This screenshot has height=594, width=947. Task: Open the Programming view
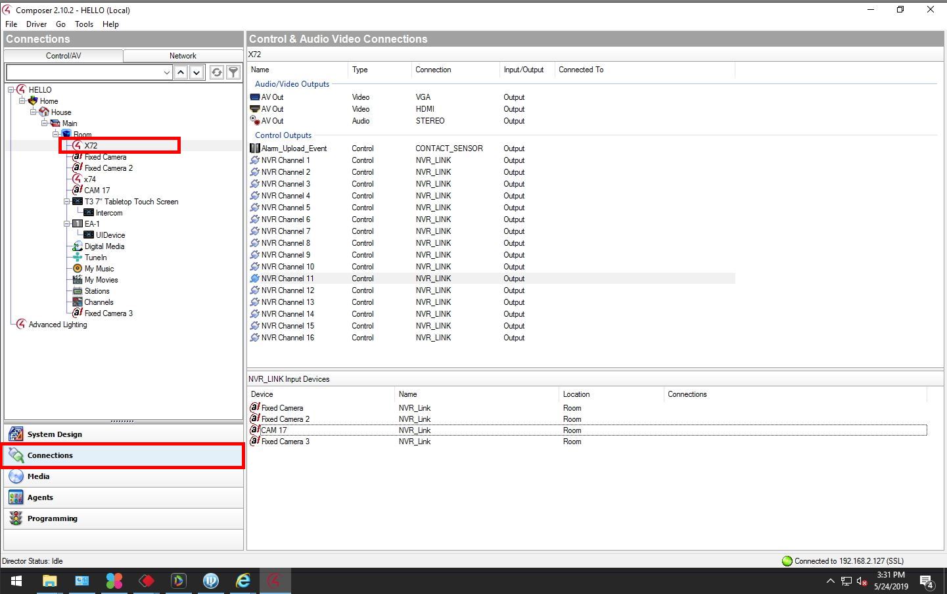click(52, 518)
